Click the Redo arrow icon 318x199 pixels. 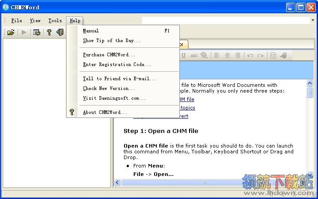click(260, 55)
